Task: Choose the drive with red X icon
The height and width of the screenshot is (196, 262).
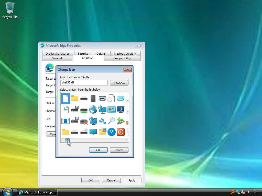Action: [x=84, y=121]
